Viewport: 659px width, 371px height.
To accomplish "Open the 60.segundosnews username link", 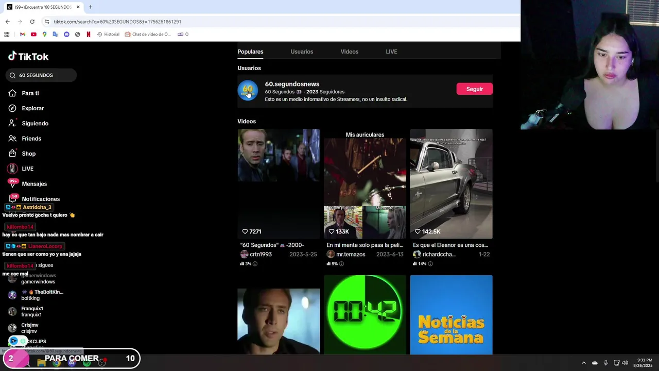I will tap(292, 84).
